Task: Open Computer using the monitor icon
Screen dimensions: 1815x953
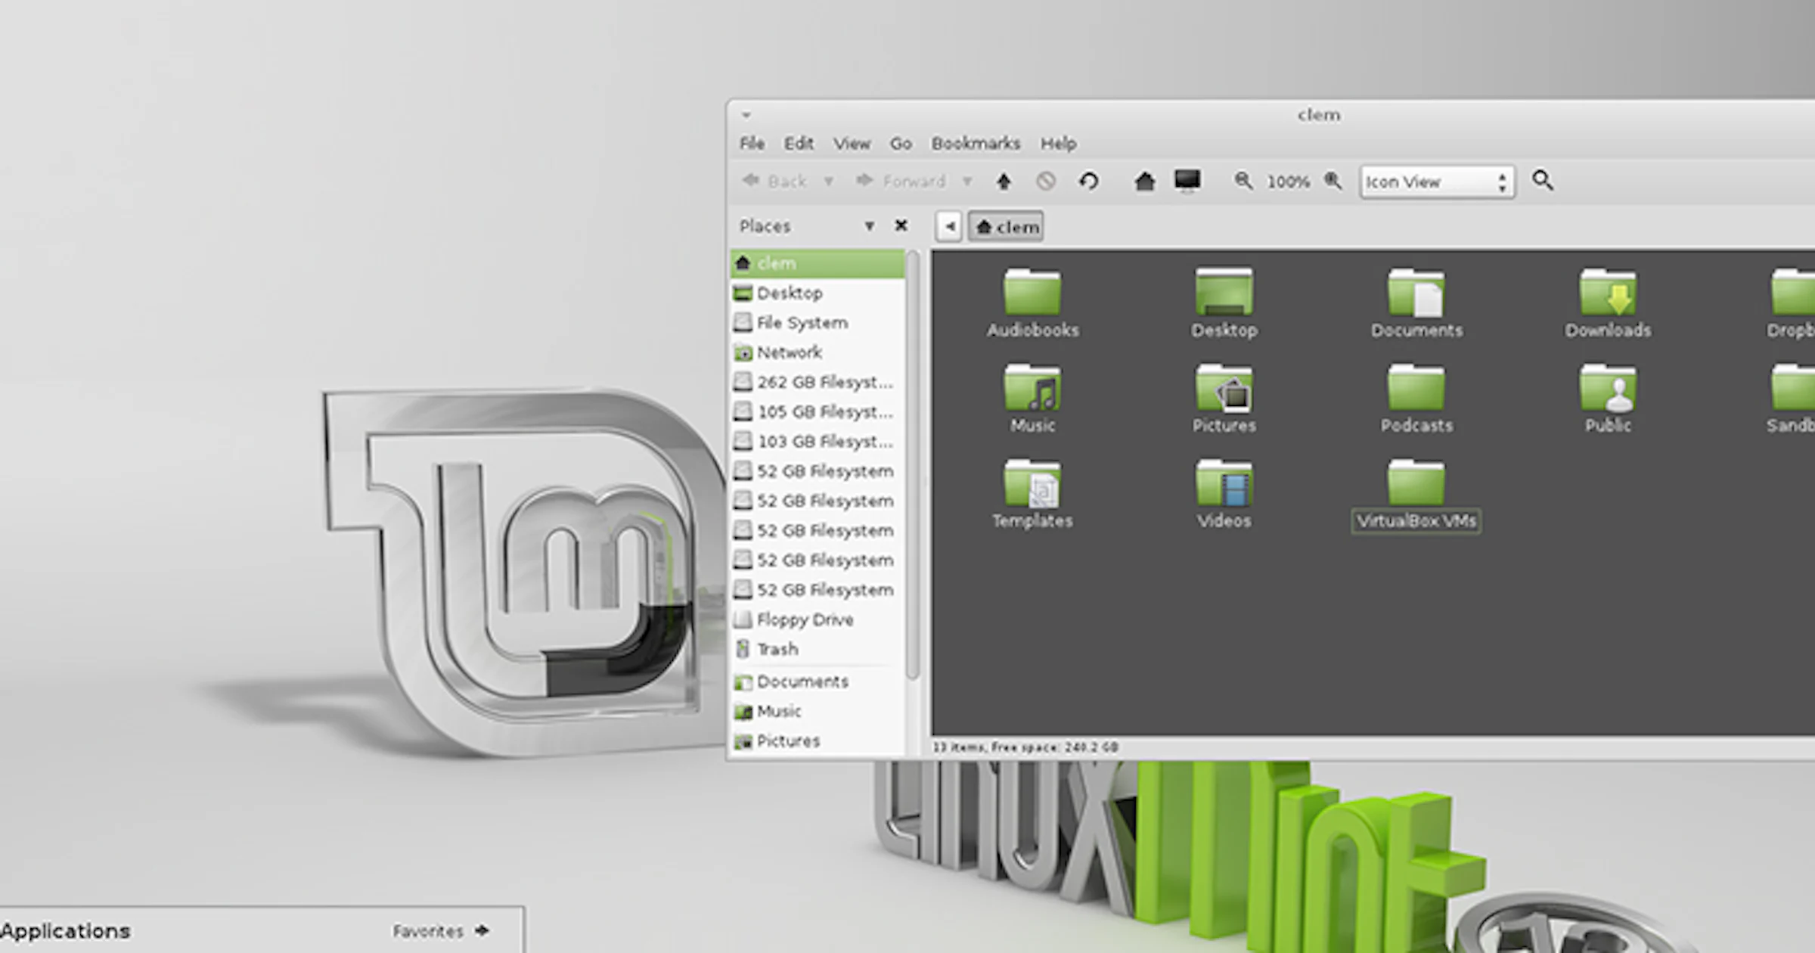Action: [1187, 181]
